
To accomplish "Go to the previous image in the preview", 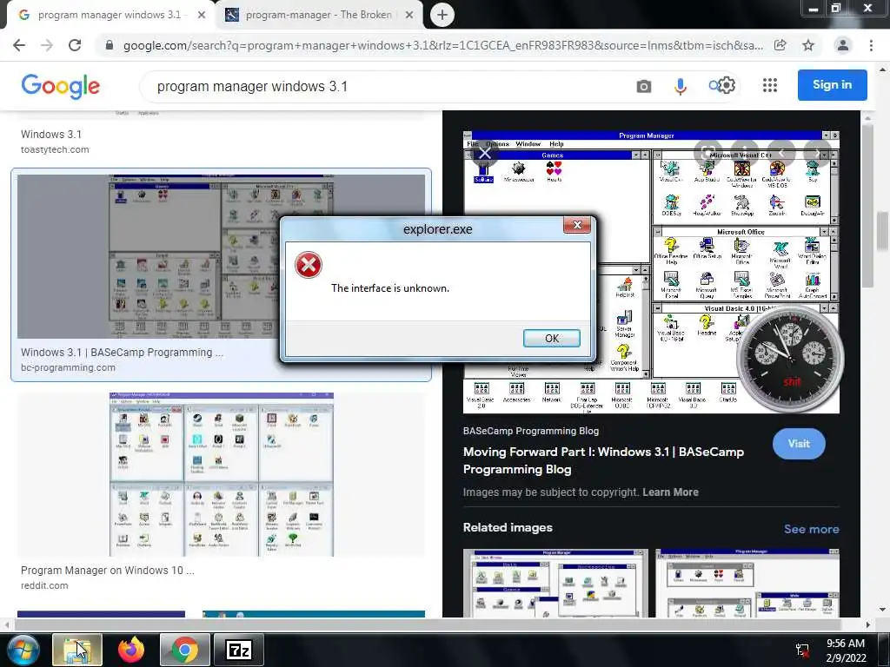I will click(x=781, y=153).
